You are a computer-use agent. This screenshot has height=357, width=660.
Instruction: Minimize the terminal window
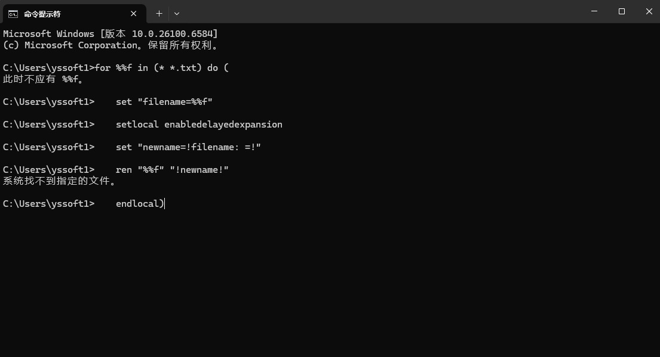[x=594, y=11]
